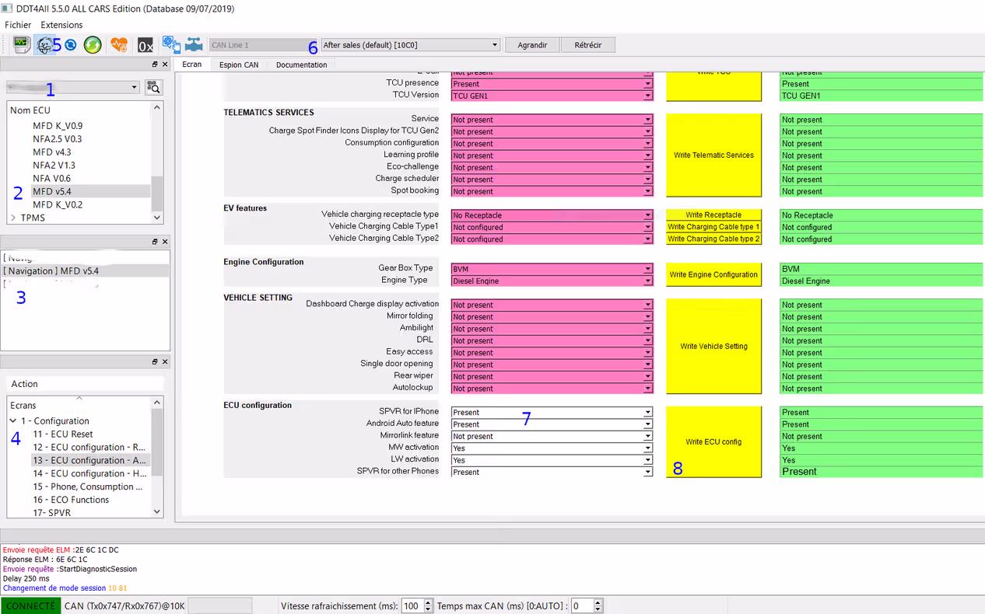Click the Agrandir button
Viewport: 985px width, 614px height.
pyautogui.click(x=532, y=45)
